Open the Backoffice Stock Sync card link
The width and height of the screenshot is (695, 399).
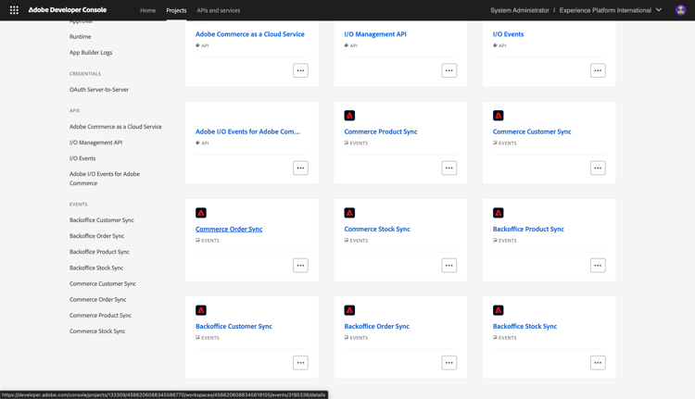tap(524, 327)
